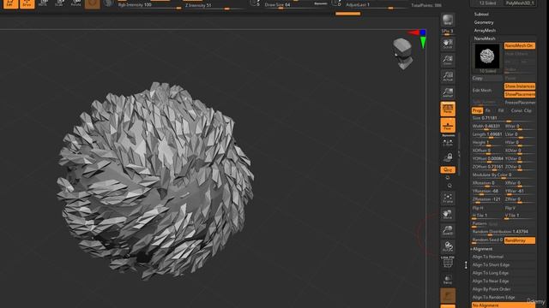
Task: Select Align To Short Edge option
Action: tap(504, 264)
